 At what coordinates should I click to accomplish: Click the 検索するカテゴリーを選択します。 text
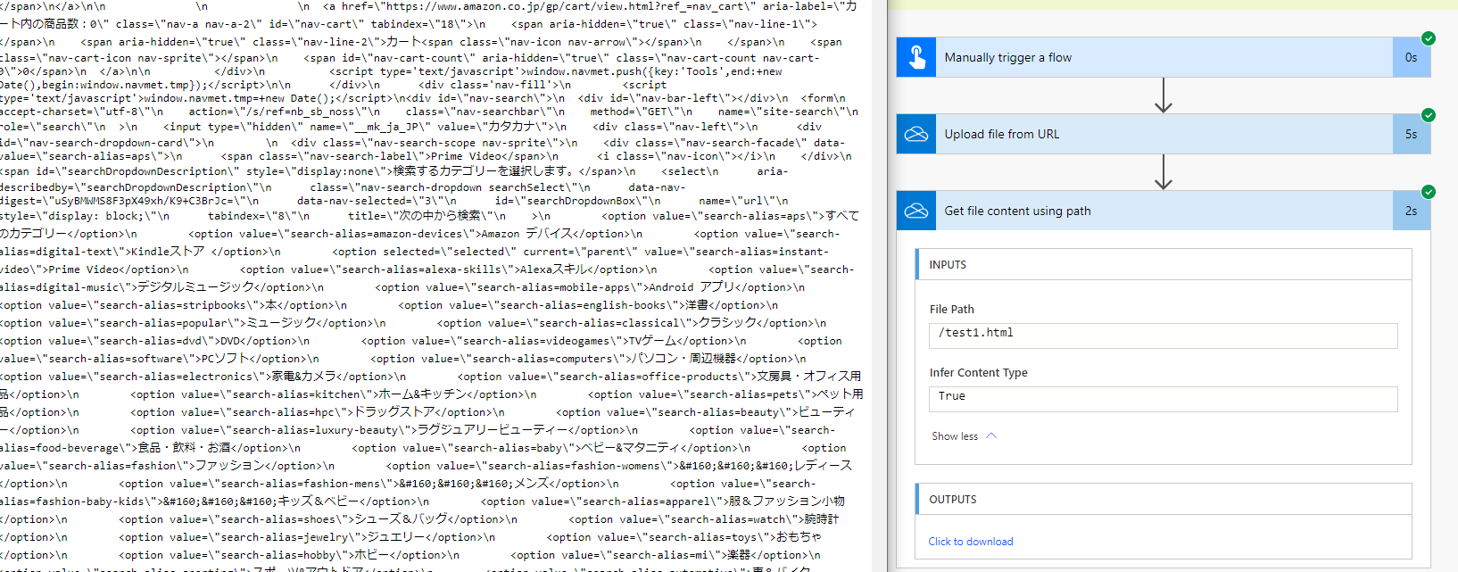[x=485, y=171]
